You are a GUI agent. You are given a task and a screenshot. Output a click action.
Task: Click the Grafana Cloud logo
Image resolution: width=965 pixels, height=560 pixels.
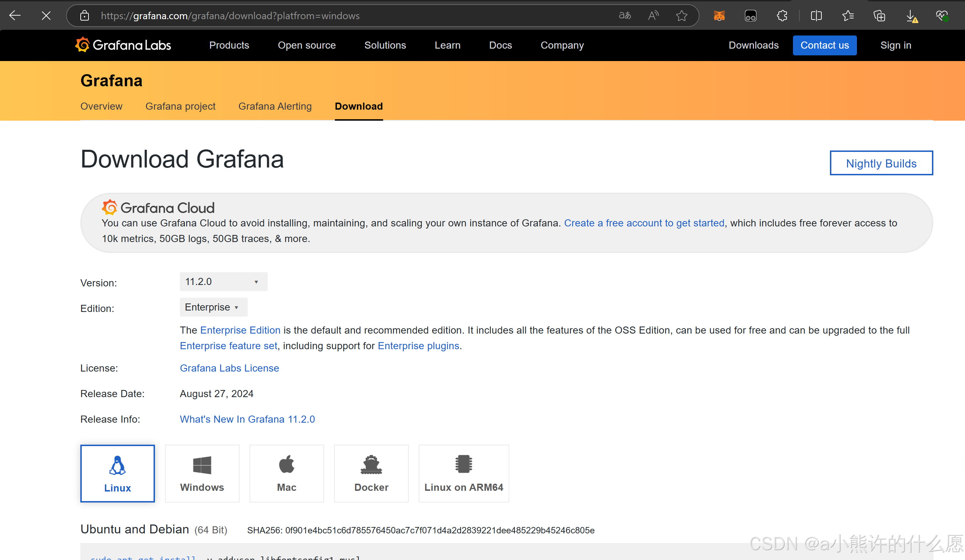click(x=158, y=208)
